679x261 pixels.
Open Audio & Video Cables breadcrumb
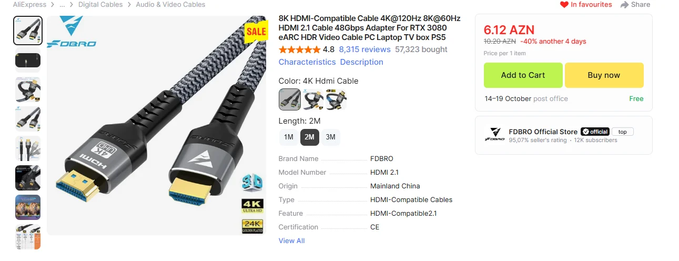[x=171, y=5]
